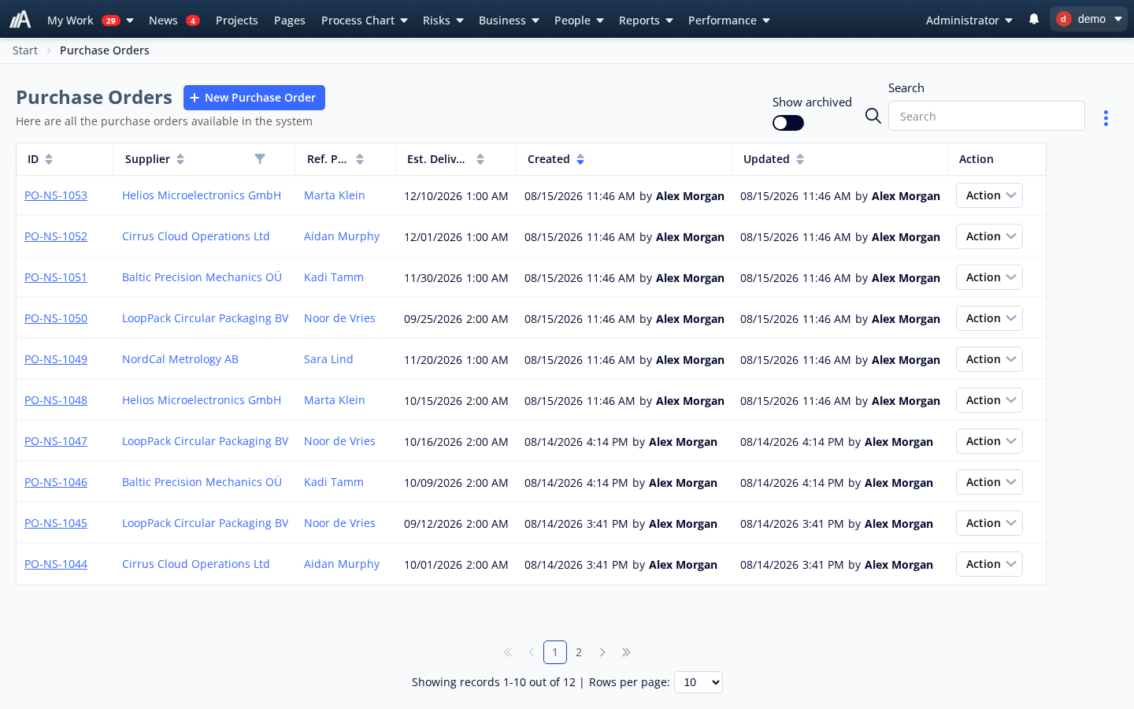
Task: Open the notifications bell
Action: click(1034, 19)
